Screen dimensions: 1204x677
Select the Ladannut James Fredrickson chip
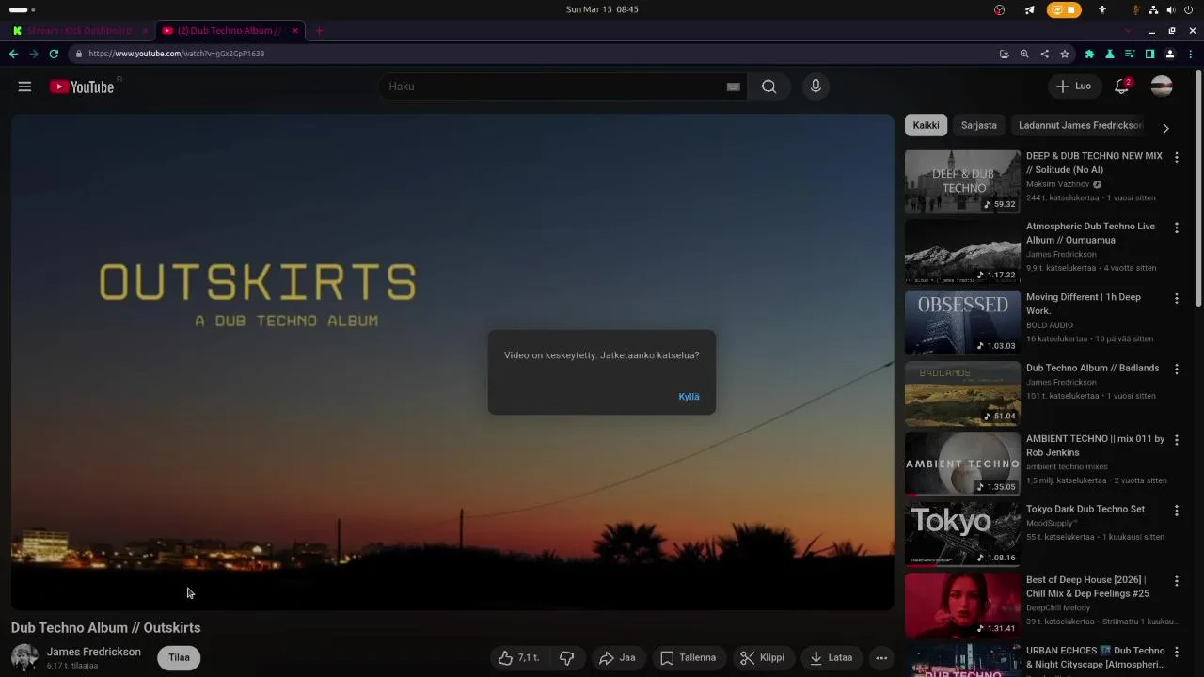tap(1080, 125)
